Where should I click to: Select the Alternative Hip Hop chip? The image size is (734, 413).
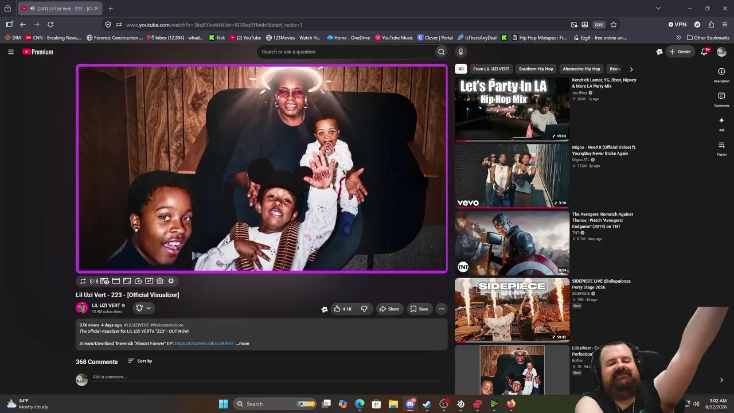coord(581,69)
